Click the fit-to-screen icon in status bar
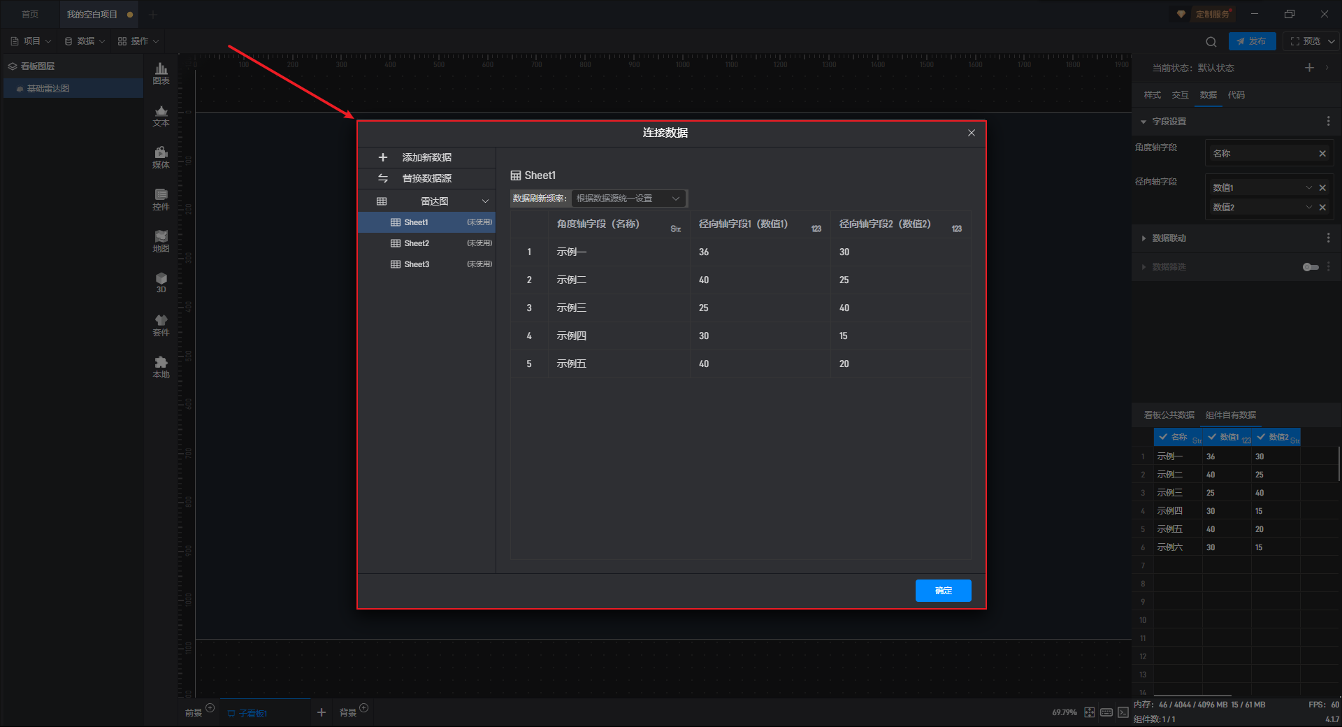The image size is (1342, 727). point(1090,712)
